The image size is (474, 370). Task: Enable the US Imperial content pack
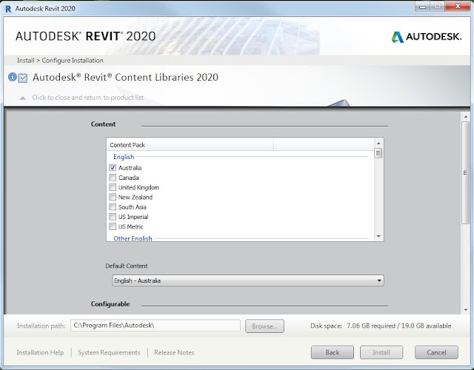[113, 217]
